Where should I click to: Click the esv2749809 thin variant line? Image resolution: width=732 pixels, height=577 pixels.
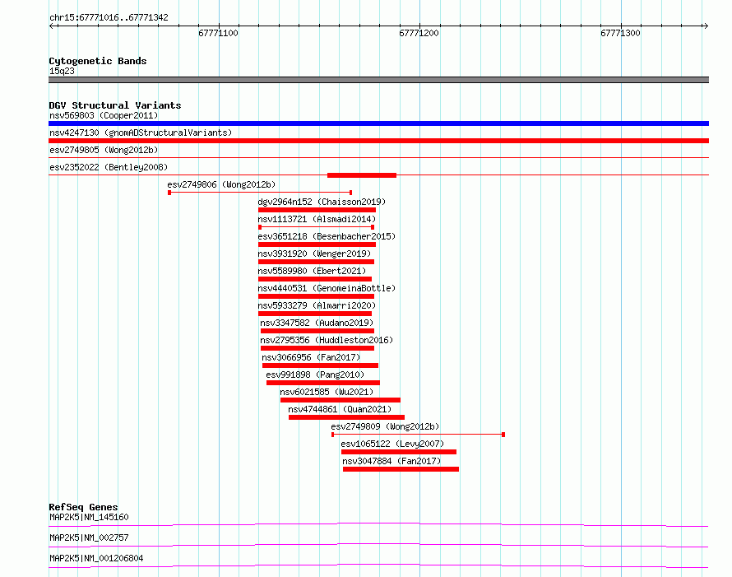[x=419, y=435]
